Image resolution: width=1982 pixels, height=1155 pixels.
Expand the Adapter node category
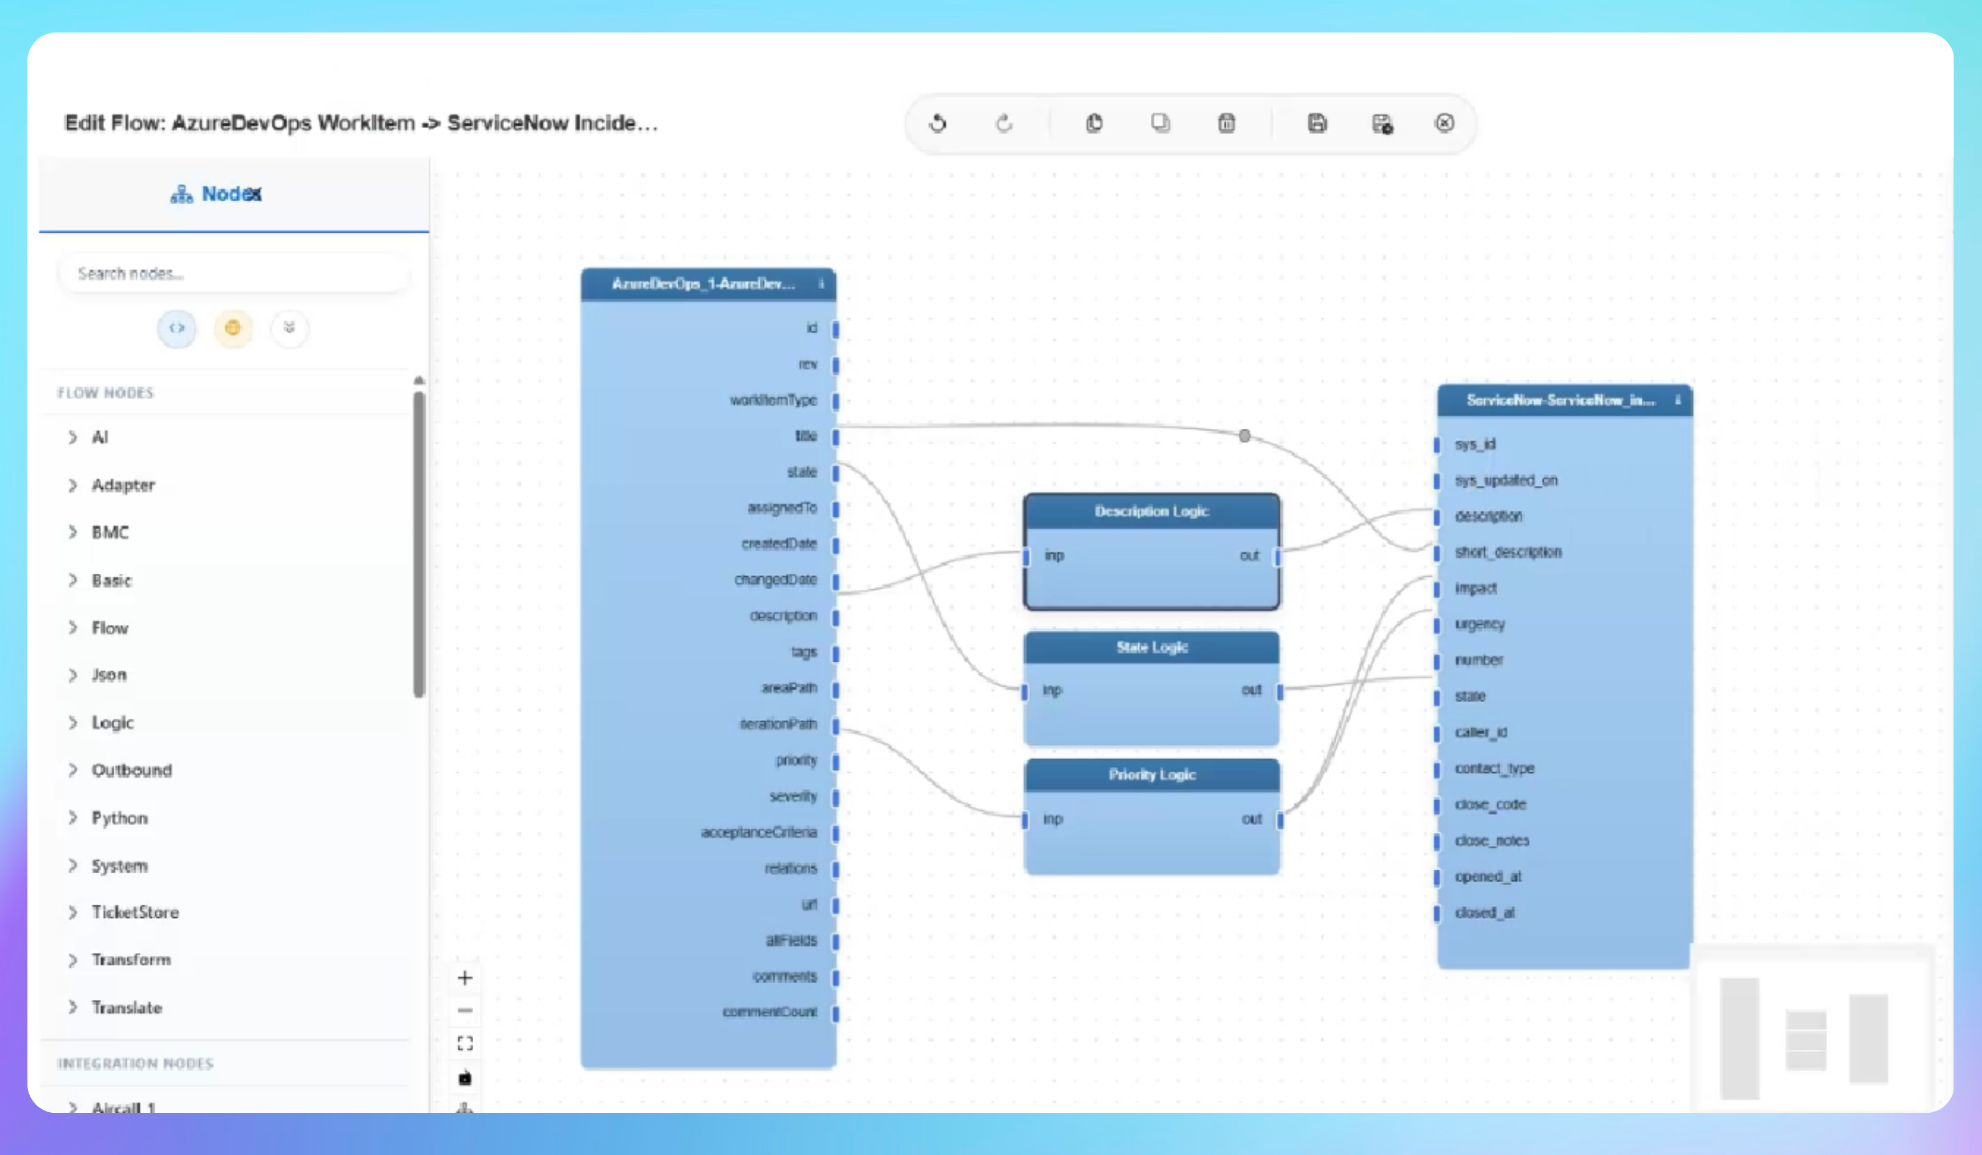122,485
